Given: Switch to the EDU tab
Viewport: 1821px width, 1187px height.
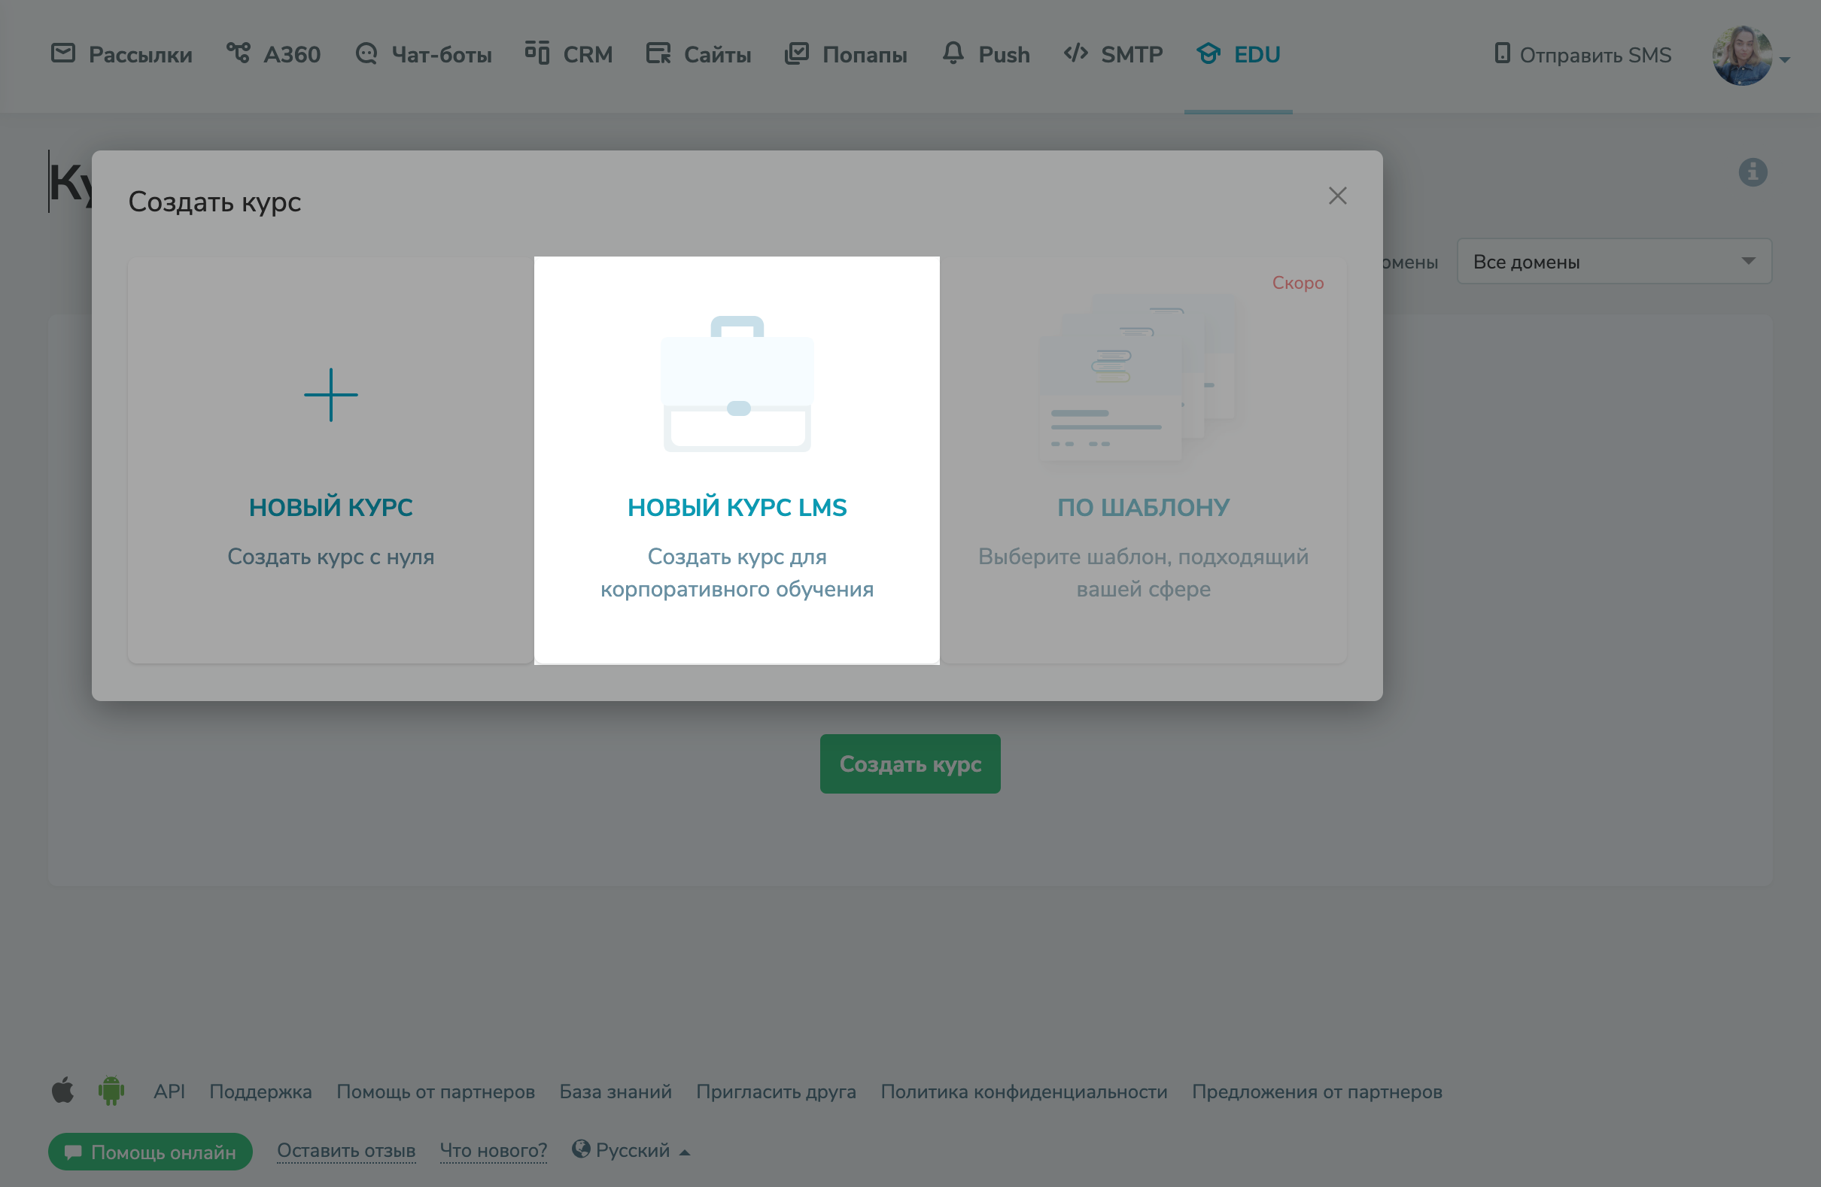Looking at the screenshot, I should pyautogui.click(x=1238, y=53).
